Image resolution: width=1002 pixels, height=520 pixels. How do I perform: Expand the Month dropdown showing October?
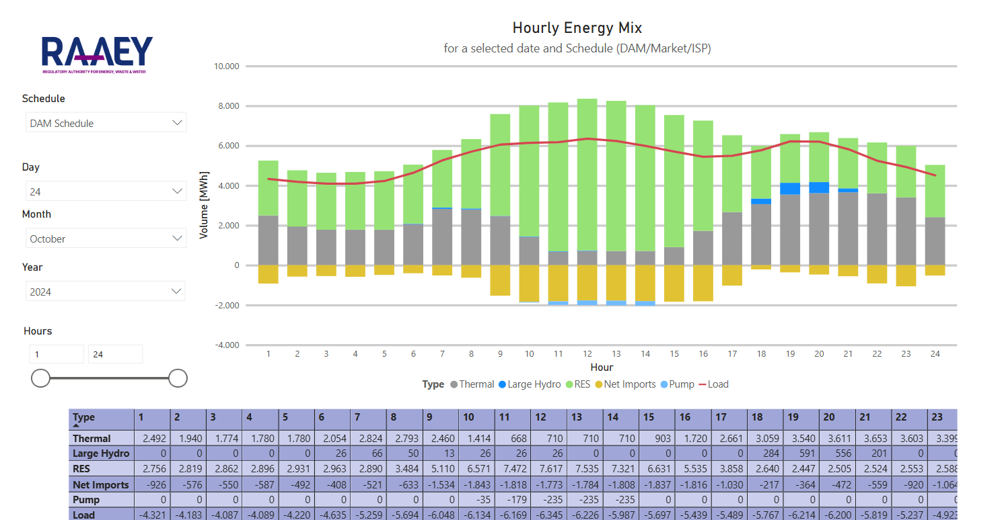pyautogui.click(x=106, y=239)
